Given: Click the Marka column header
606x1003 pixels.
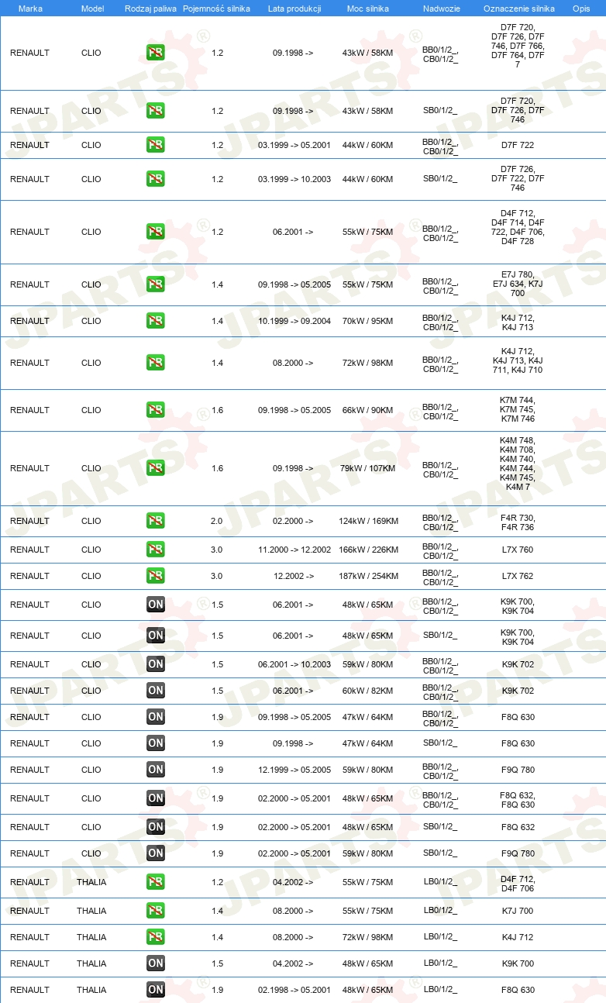Looking at the screenshot, I should [x=30, y=9].
